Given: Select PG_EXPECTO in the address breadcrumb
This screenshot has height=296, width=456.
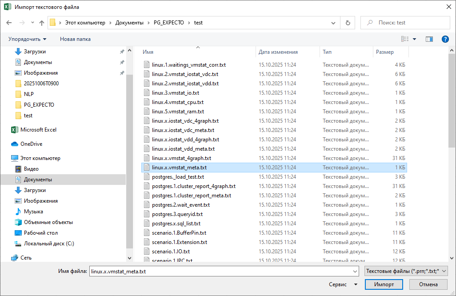Looking at the screenshot, I should pyautogui.click(x=169, y=23).
